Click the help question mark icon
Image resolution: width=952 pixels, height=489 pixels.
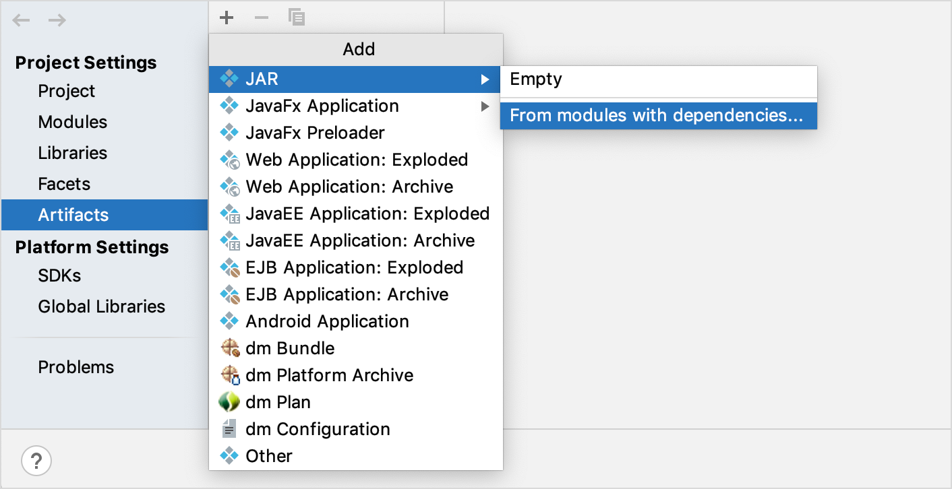(x=36, y=461)
